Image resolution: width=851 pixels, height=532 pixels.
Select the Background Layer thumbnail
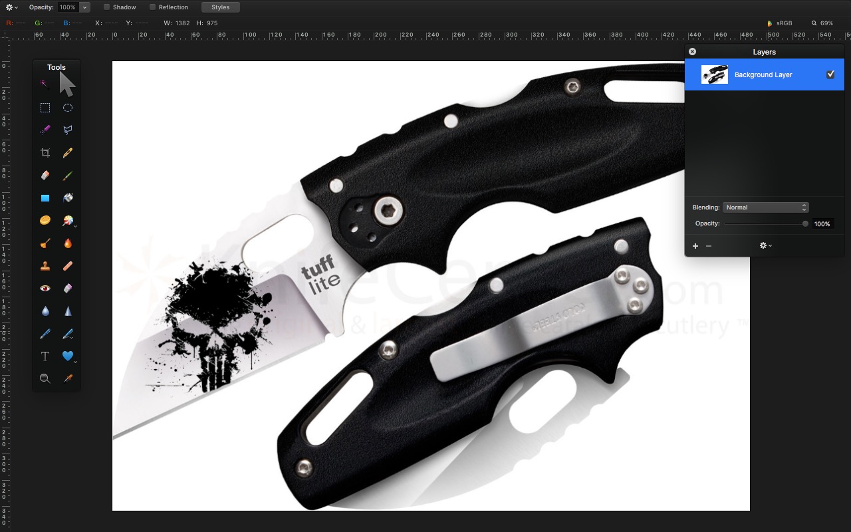pyautogui.click(x=715, y=74)
